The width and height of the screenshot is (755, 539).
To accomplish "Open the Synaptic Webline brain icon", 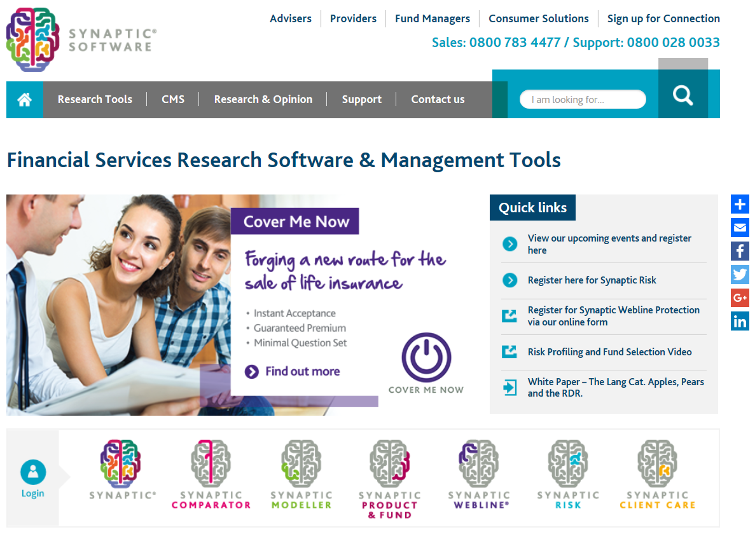I will pyautogui.click(x=478, y=463).
